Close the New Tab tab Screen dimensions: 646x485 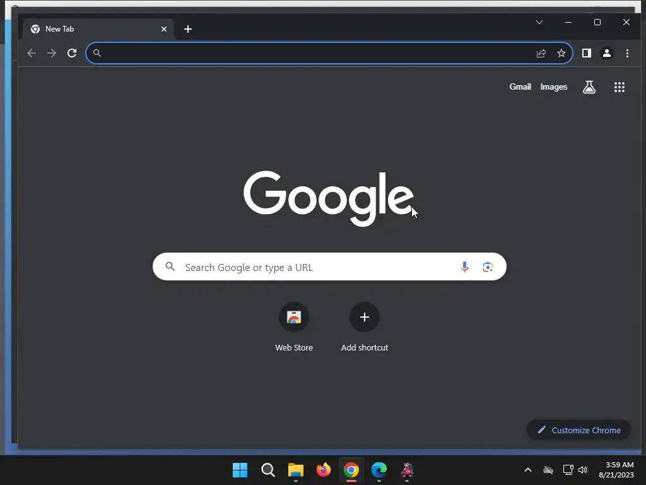click(164, 29)
